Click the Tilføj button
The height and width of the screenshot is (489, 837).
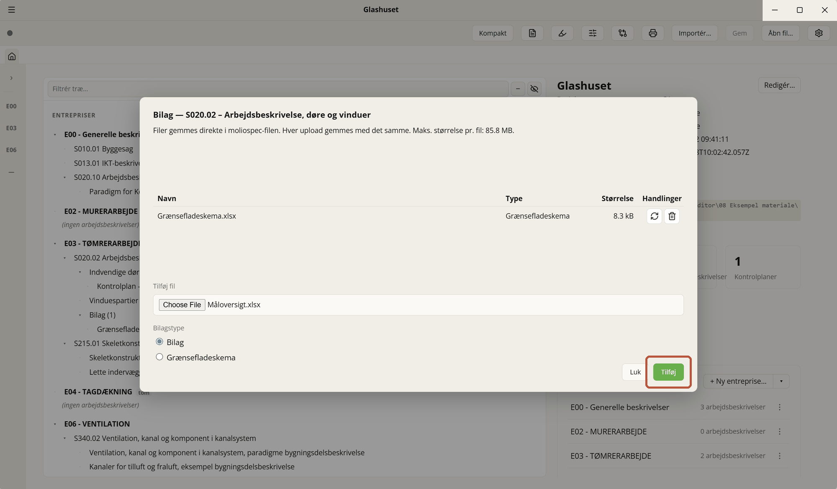click(668, 372)
